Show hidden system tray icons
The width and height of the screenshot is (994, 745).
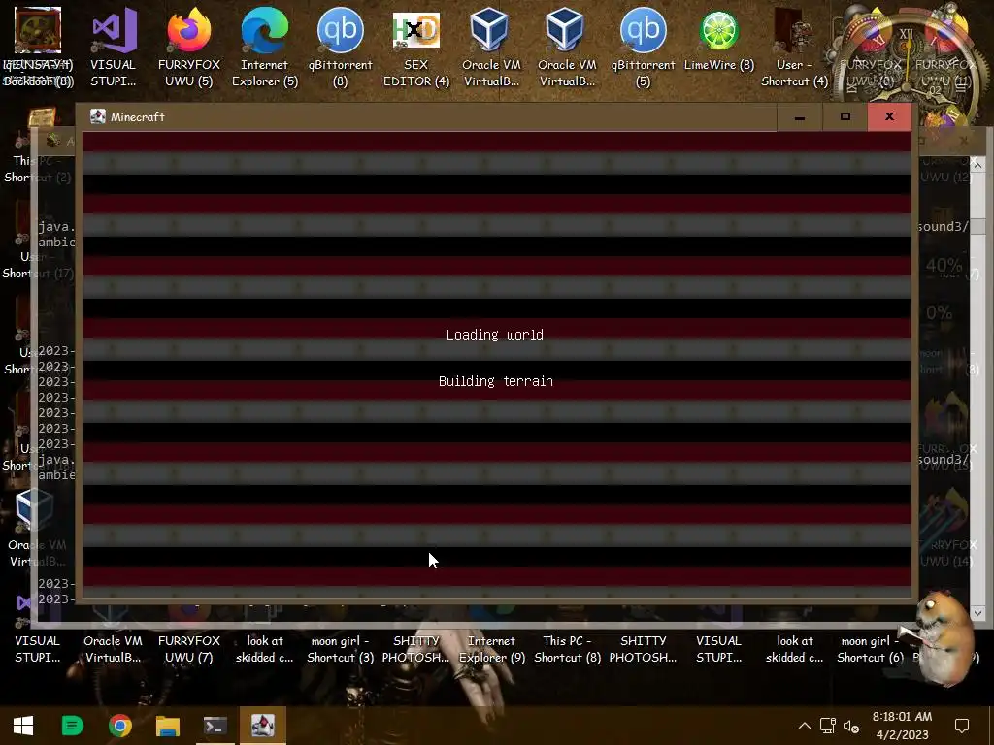click(x=805, y=726)
